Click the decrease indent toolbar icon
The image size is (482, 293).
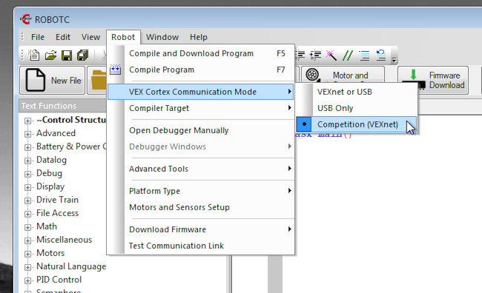tap(300, 55)
